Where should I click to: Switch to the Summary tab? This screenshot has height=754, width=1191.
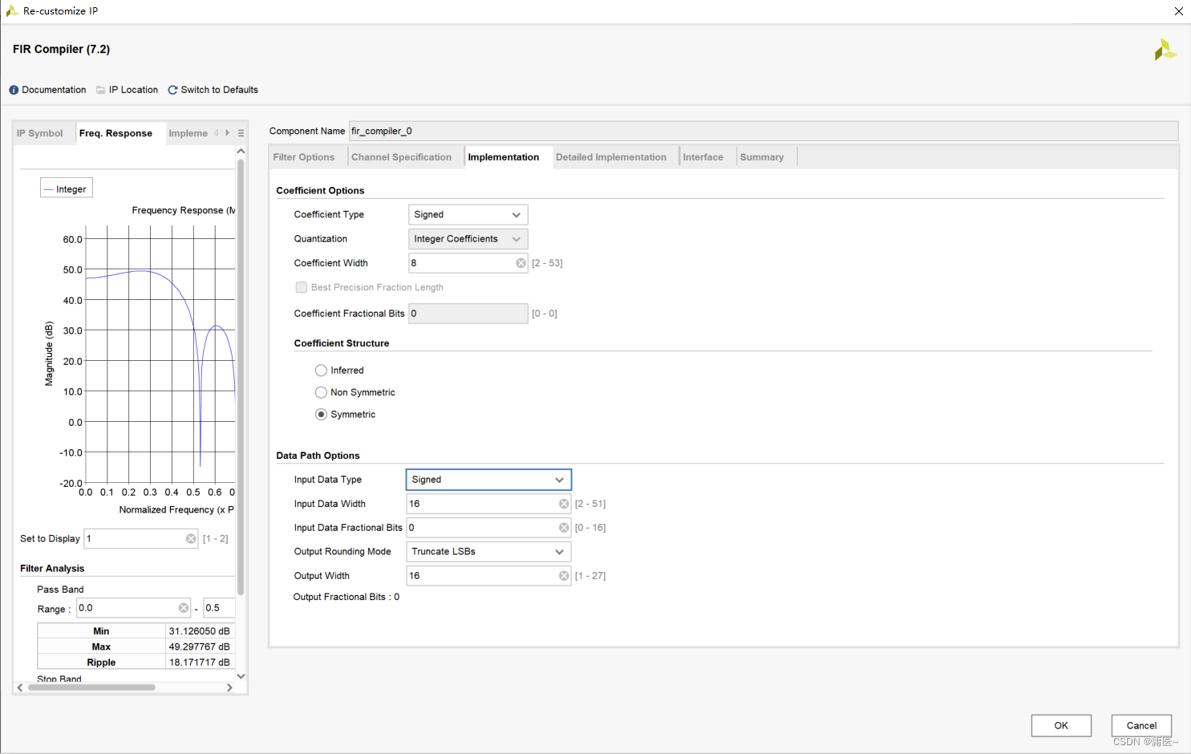pyautogui.click(x=762, y=157)
